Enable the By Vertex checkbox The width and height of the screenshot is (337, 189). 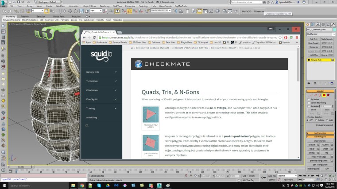click(309, 99)
